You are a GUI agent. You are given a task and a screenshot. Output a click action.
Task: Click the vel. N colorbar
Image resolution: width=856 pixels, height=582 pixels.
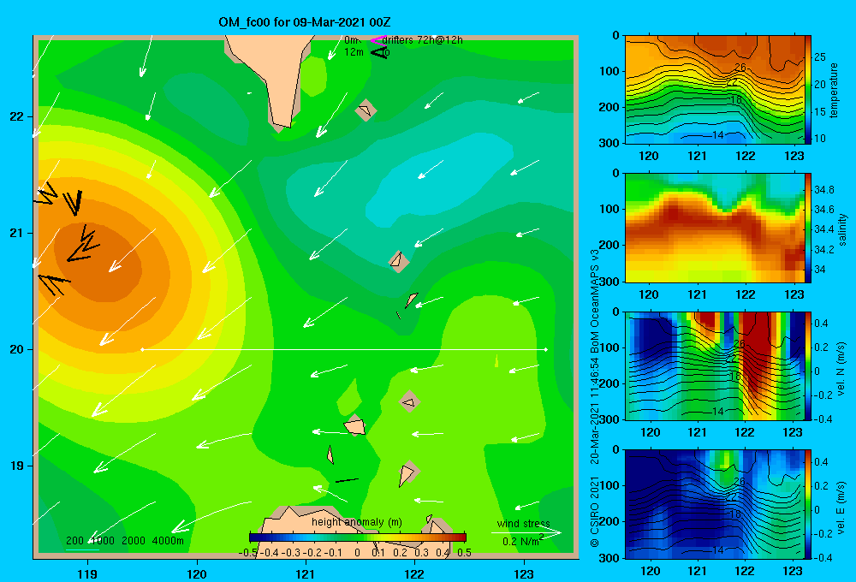(808, 365)
